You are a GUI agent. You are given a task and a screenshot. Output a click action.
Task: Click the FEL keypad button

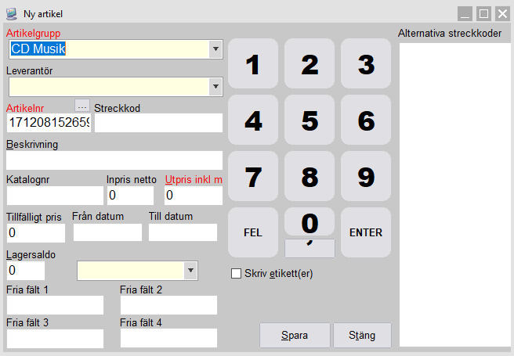coord(252,232)
